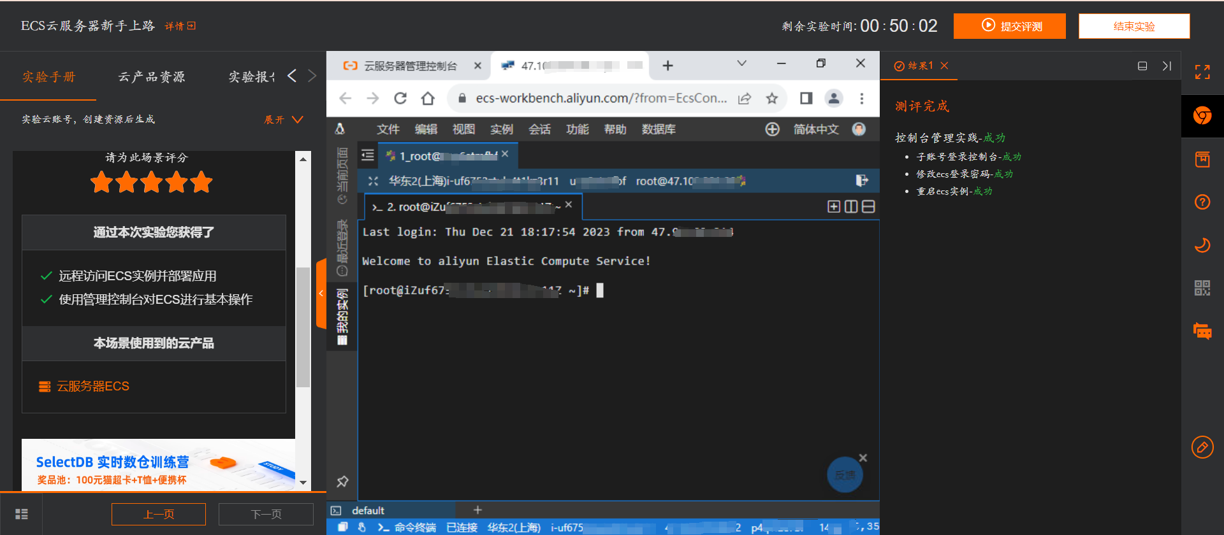This screenshot has width=1224, height=535.
Task: Toggle the night mode moon icon
Action: [1202, 245]
